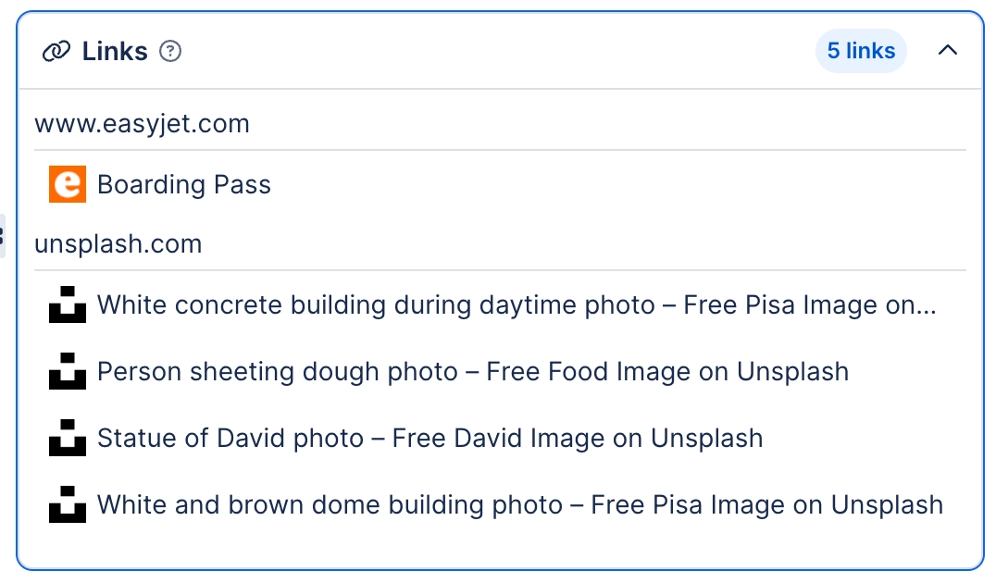Open the Boarding Pass link
Viewport: 996px width, 583px height.
coord(184,184)
